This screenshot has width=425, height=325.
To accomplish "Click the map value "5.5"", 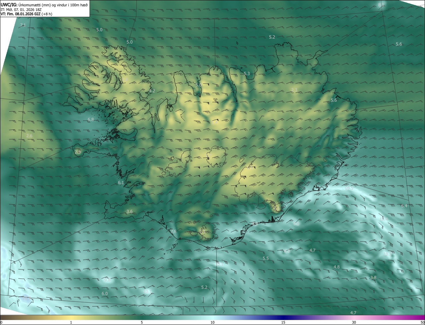I will (266, 258).
